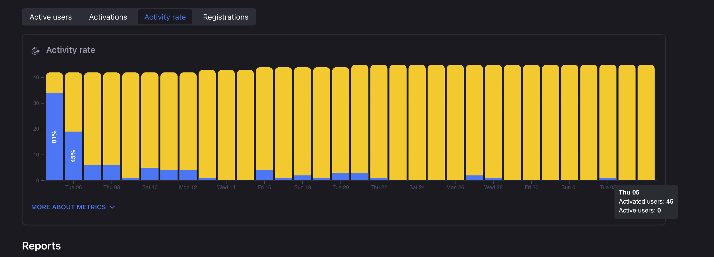
Task: Click the bar above Sat 10
Action: pyautogui.click(x=150, y=126)
